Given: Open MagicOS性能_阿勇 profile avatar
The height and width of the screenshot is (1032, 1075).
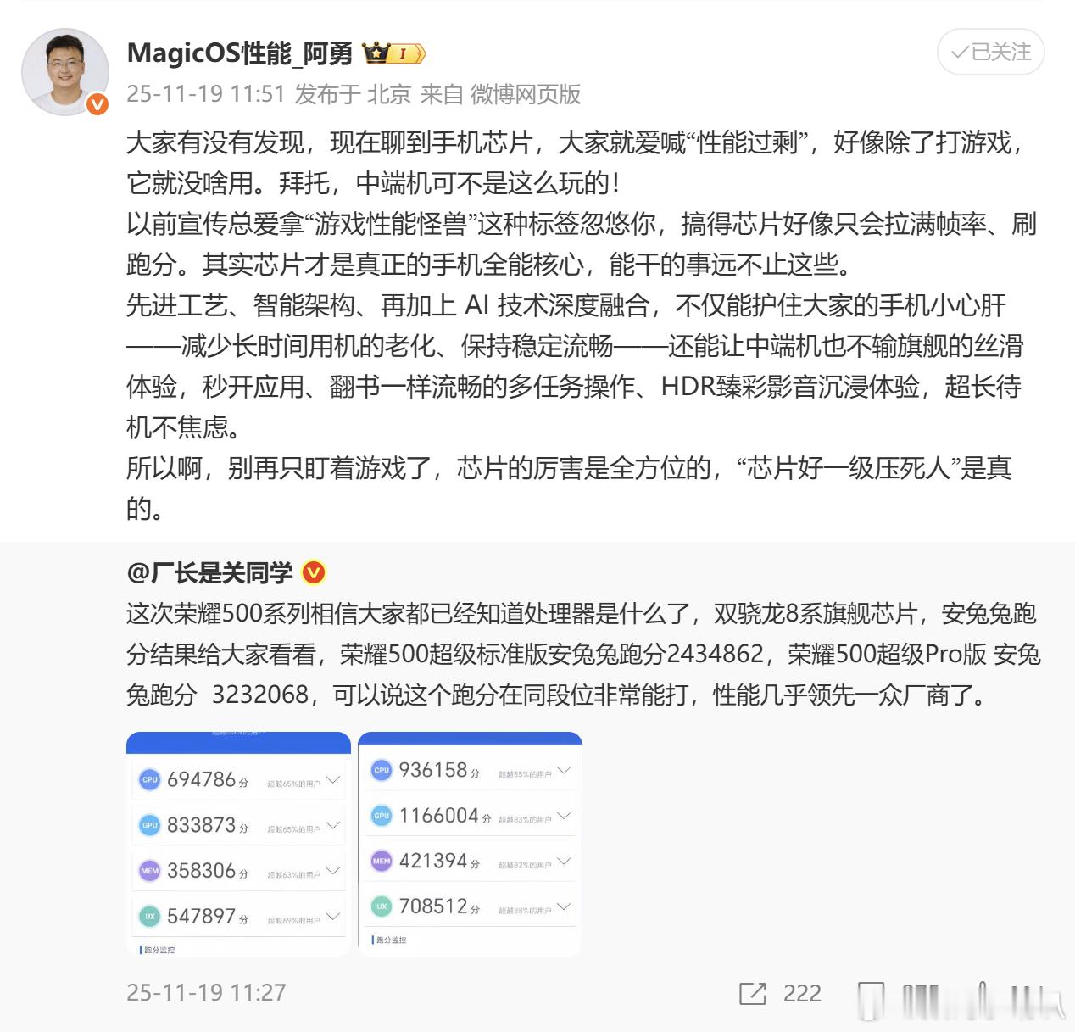Looking at the screenshot, I should 65,71.
